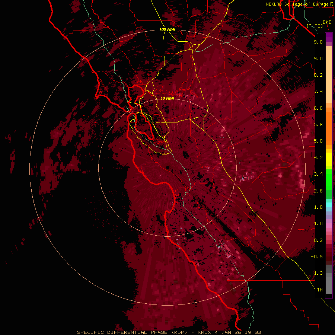The height and width of the screenshot is (335, 335).
Task: Click the 1.8 scale value
Action: [318, 207]
